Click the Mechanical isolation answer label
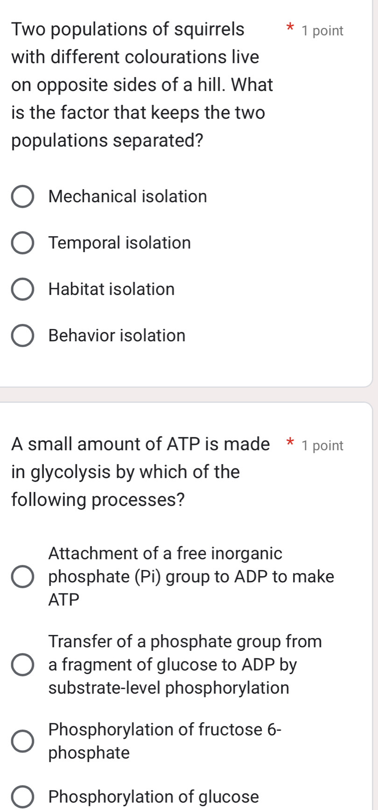 [127, 197]
